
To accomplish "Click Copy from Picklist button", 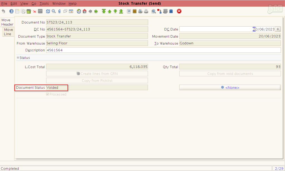I will [97, 81].
